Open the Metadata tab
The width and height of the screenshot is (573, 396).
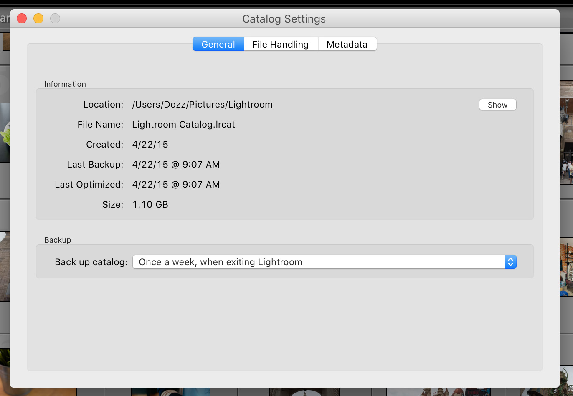tap(347, 44)
